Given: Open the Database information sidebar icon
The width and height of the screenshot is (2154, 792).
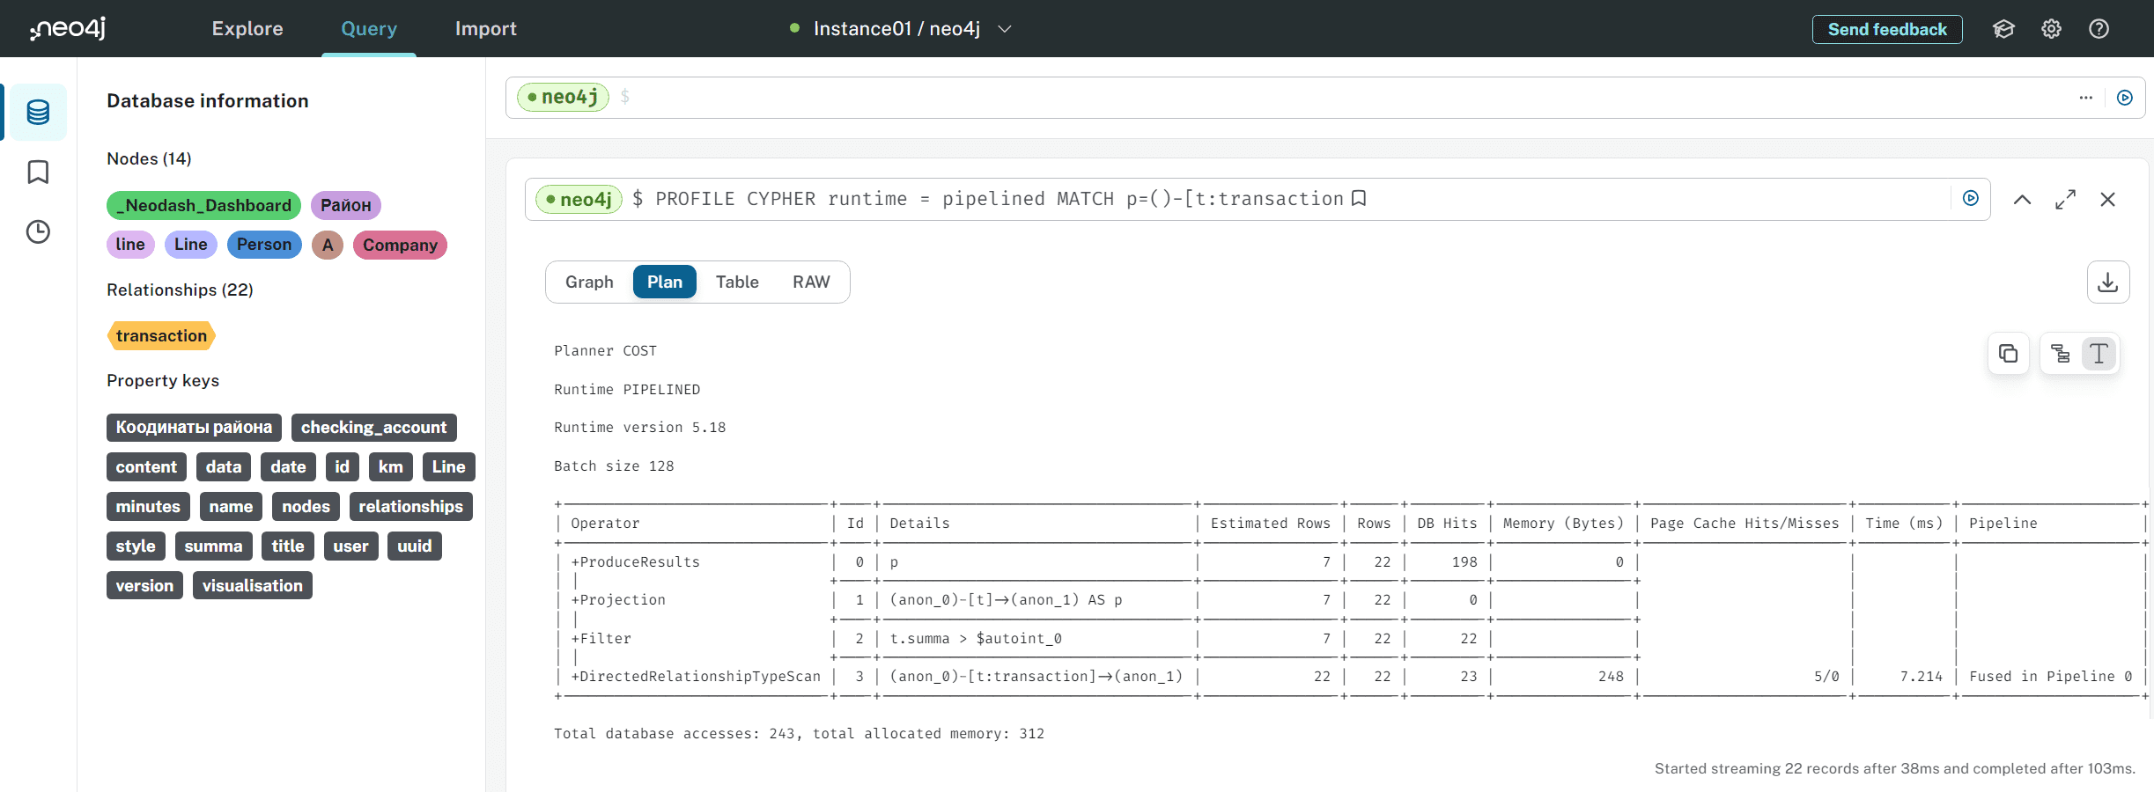Looking at the screenshot, I should point(38,112).
